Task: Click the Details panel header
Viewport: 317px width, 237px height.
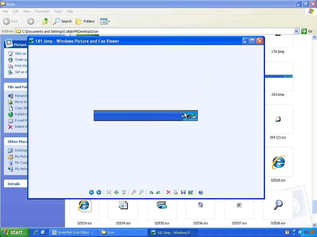Action: (15, 184)
